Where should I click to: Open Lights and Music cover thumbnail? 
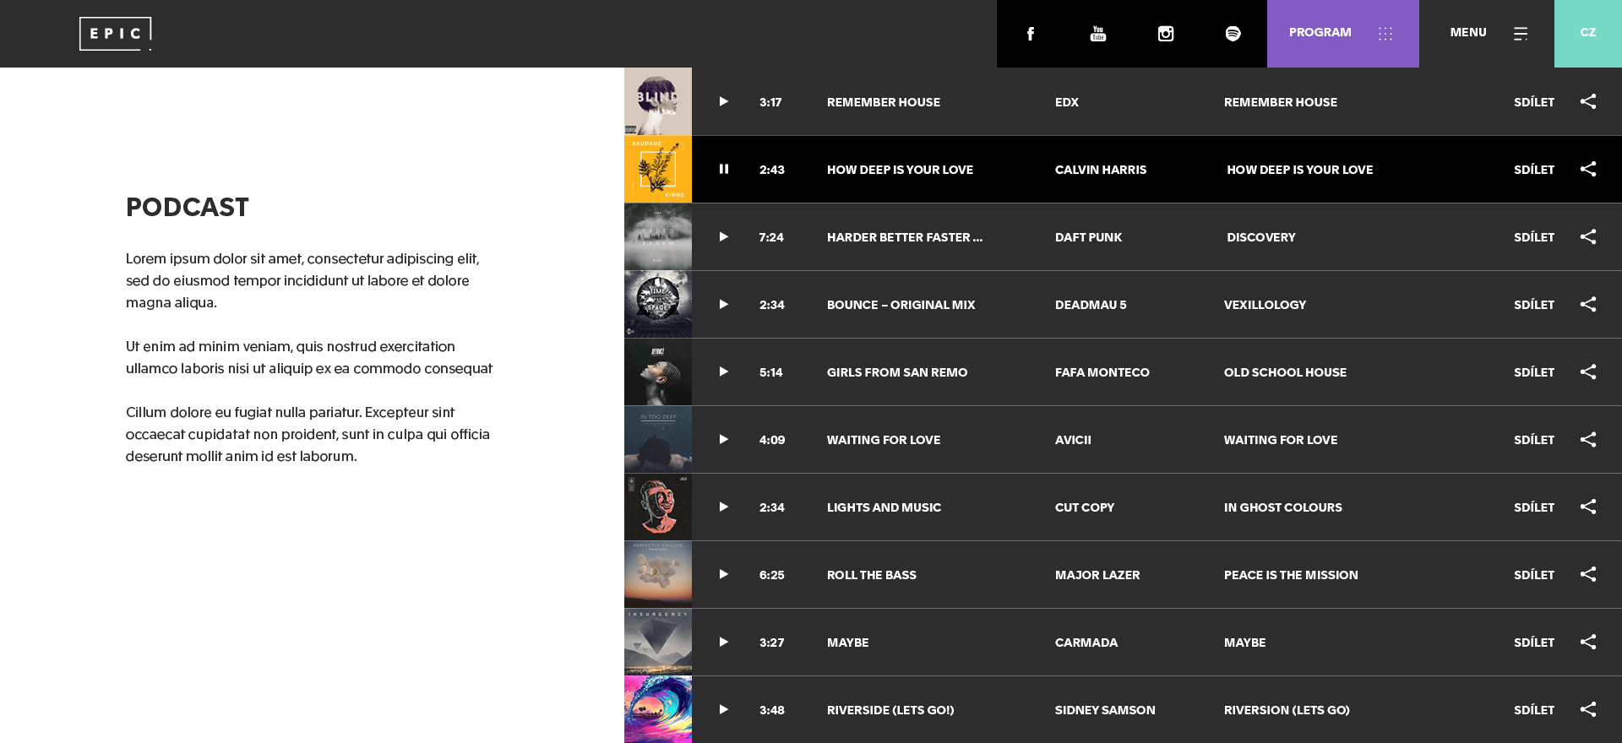pos(658,507)
